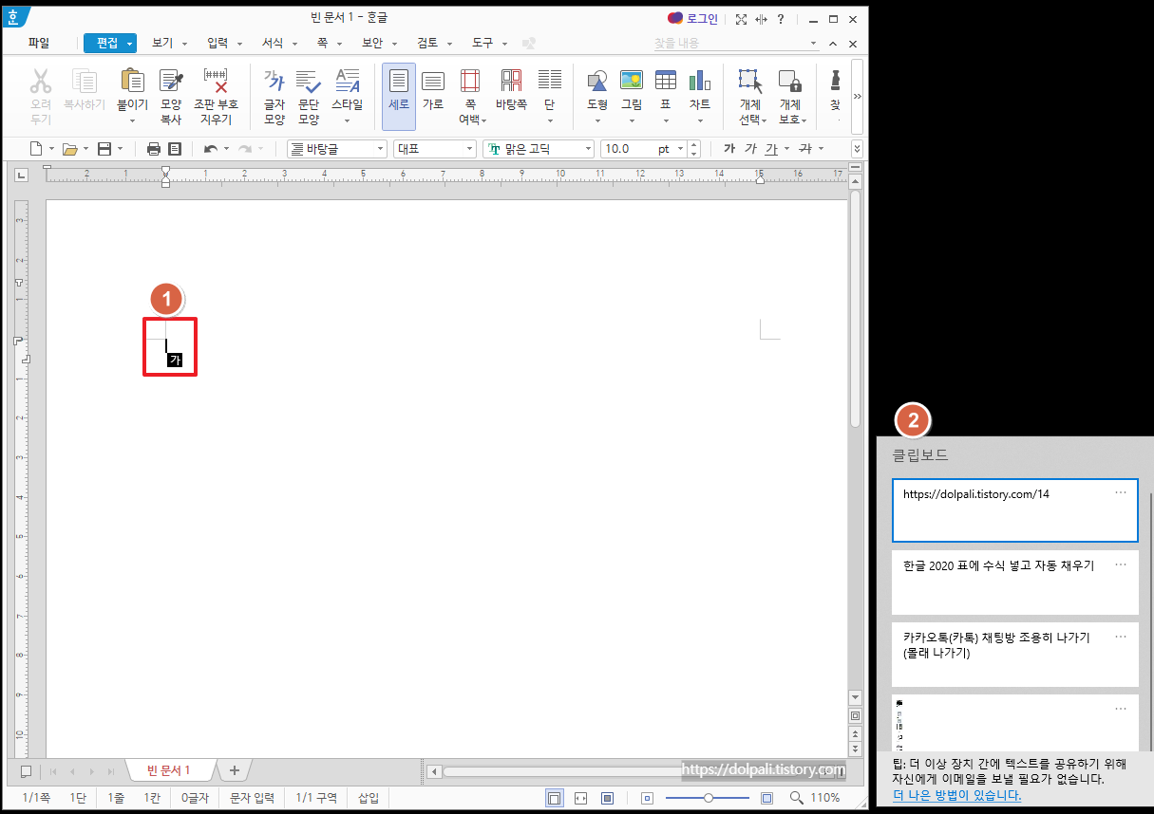The height and width of the screenshot is (814, 1154).
Task: Select the 빈 문서 1 document tab
Action: point(168,770)
